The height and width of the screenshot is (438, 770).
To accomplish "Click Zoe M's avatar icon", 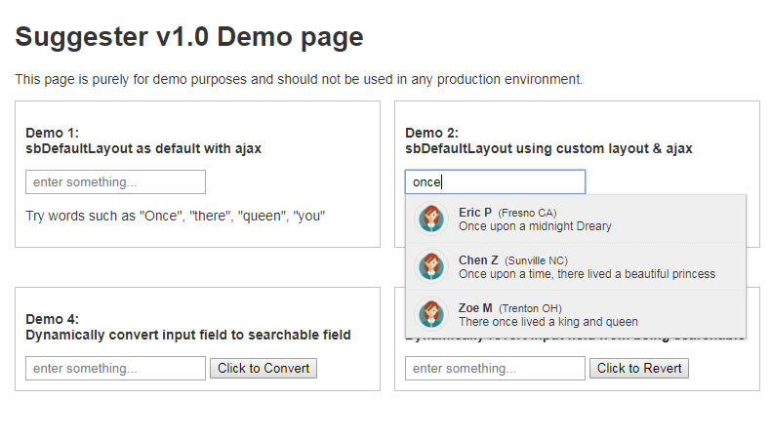I will coord(430,314).
